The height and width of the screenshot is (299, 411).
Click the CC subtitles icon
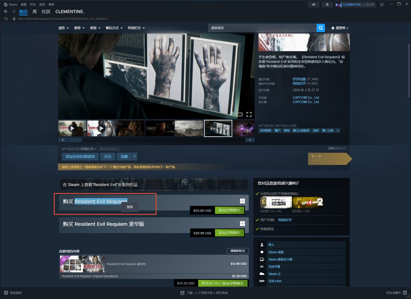[262, 266]
